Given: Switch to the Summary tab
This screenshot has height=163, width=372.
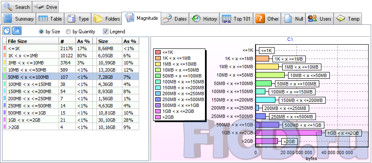Looking at the screenshot, I should tap(19, 19).
